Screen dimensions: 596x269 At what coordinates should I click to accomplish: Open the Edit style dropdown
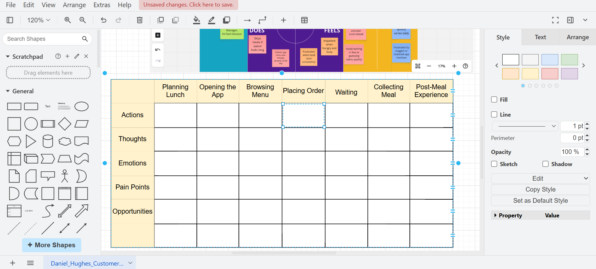pyautogui.click(x=540, y=179)
